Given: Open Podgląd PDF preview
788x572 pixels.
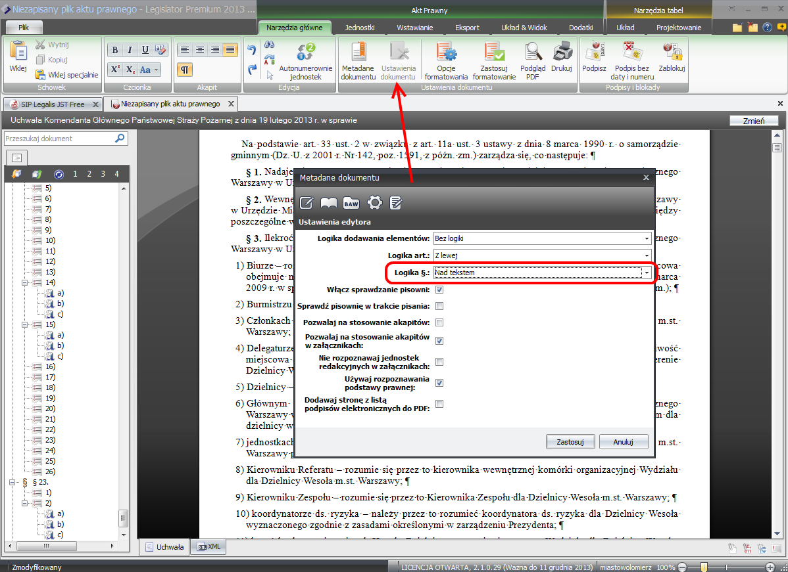Looking at the screenshot, I should click(533, 60).
